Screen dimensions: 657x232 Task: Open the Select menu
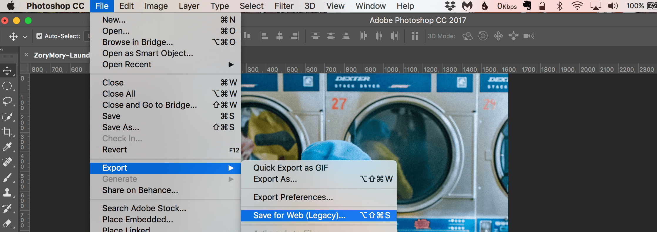[x=252, y=6]
